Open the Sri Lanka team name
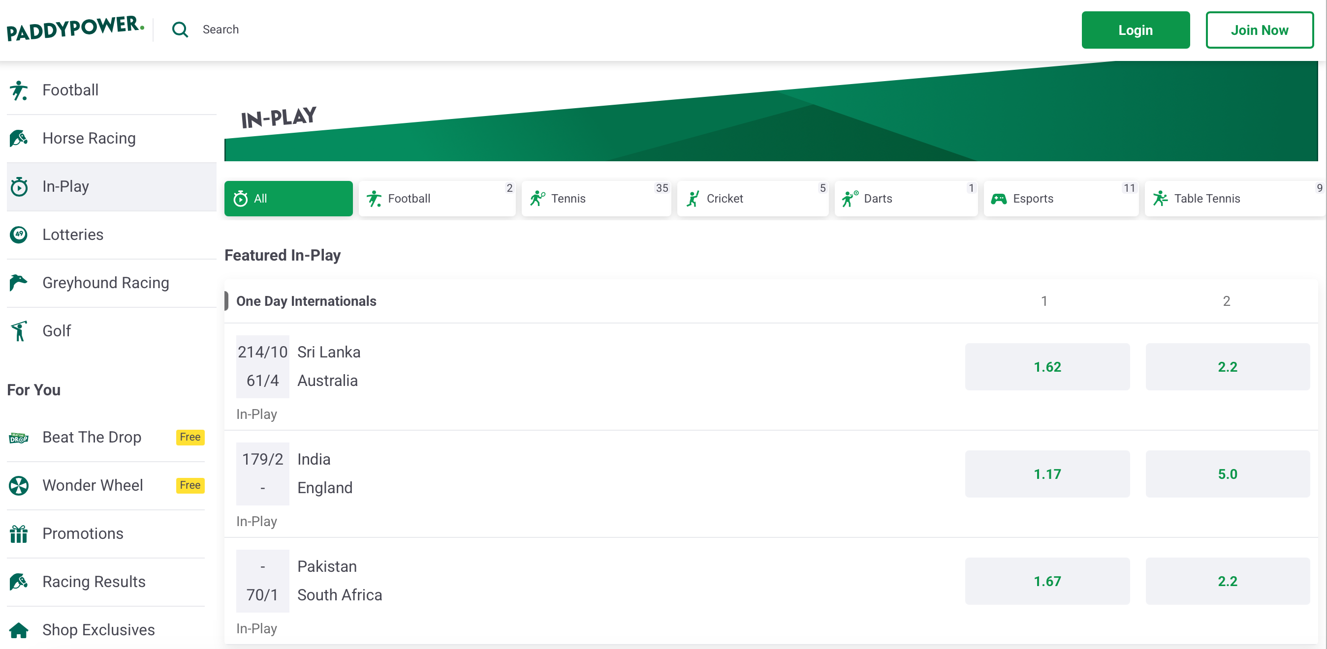 pyautogui.click(x=329, y=352)
